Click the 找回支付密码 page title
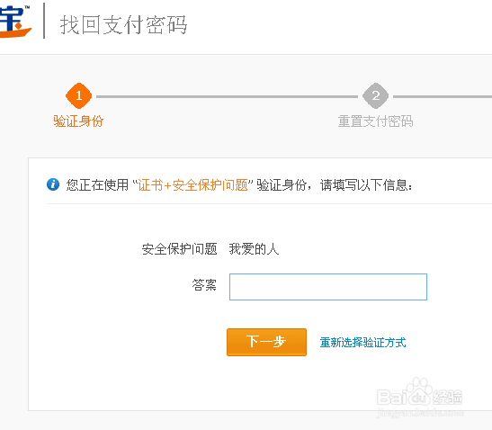492x430 pixels. point(124,25)
